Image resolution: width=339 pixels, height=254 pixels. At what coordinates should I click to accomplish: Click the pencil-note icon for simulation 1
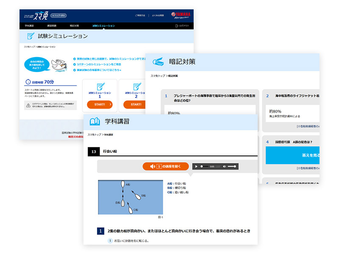tap(100, 86)
